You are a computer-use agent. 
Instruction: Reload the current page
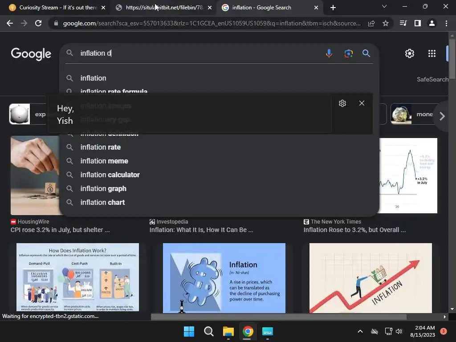tap(38, 23)
